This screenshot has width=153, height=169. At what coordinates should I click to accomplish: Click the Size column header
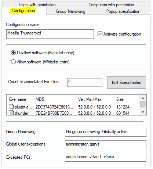click(x=127, y=99)
